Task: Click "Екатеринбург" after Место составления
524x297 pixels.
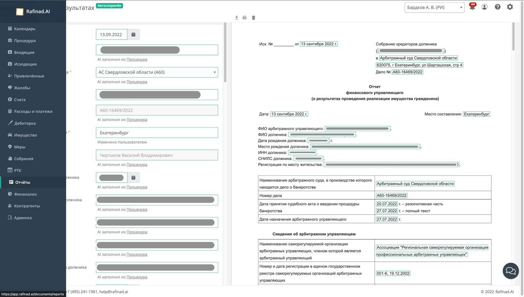Action: [x=477, y=114]
